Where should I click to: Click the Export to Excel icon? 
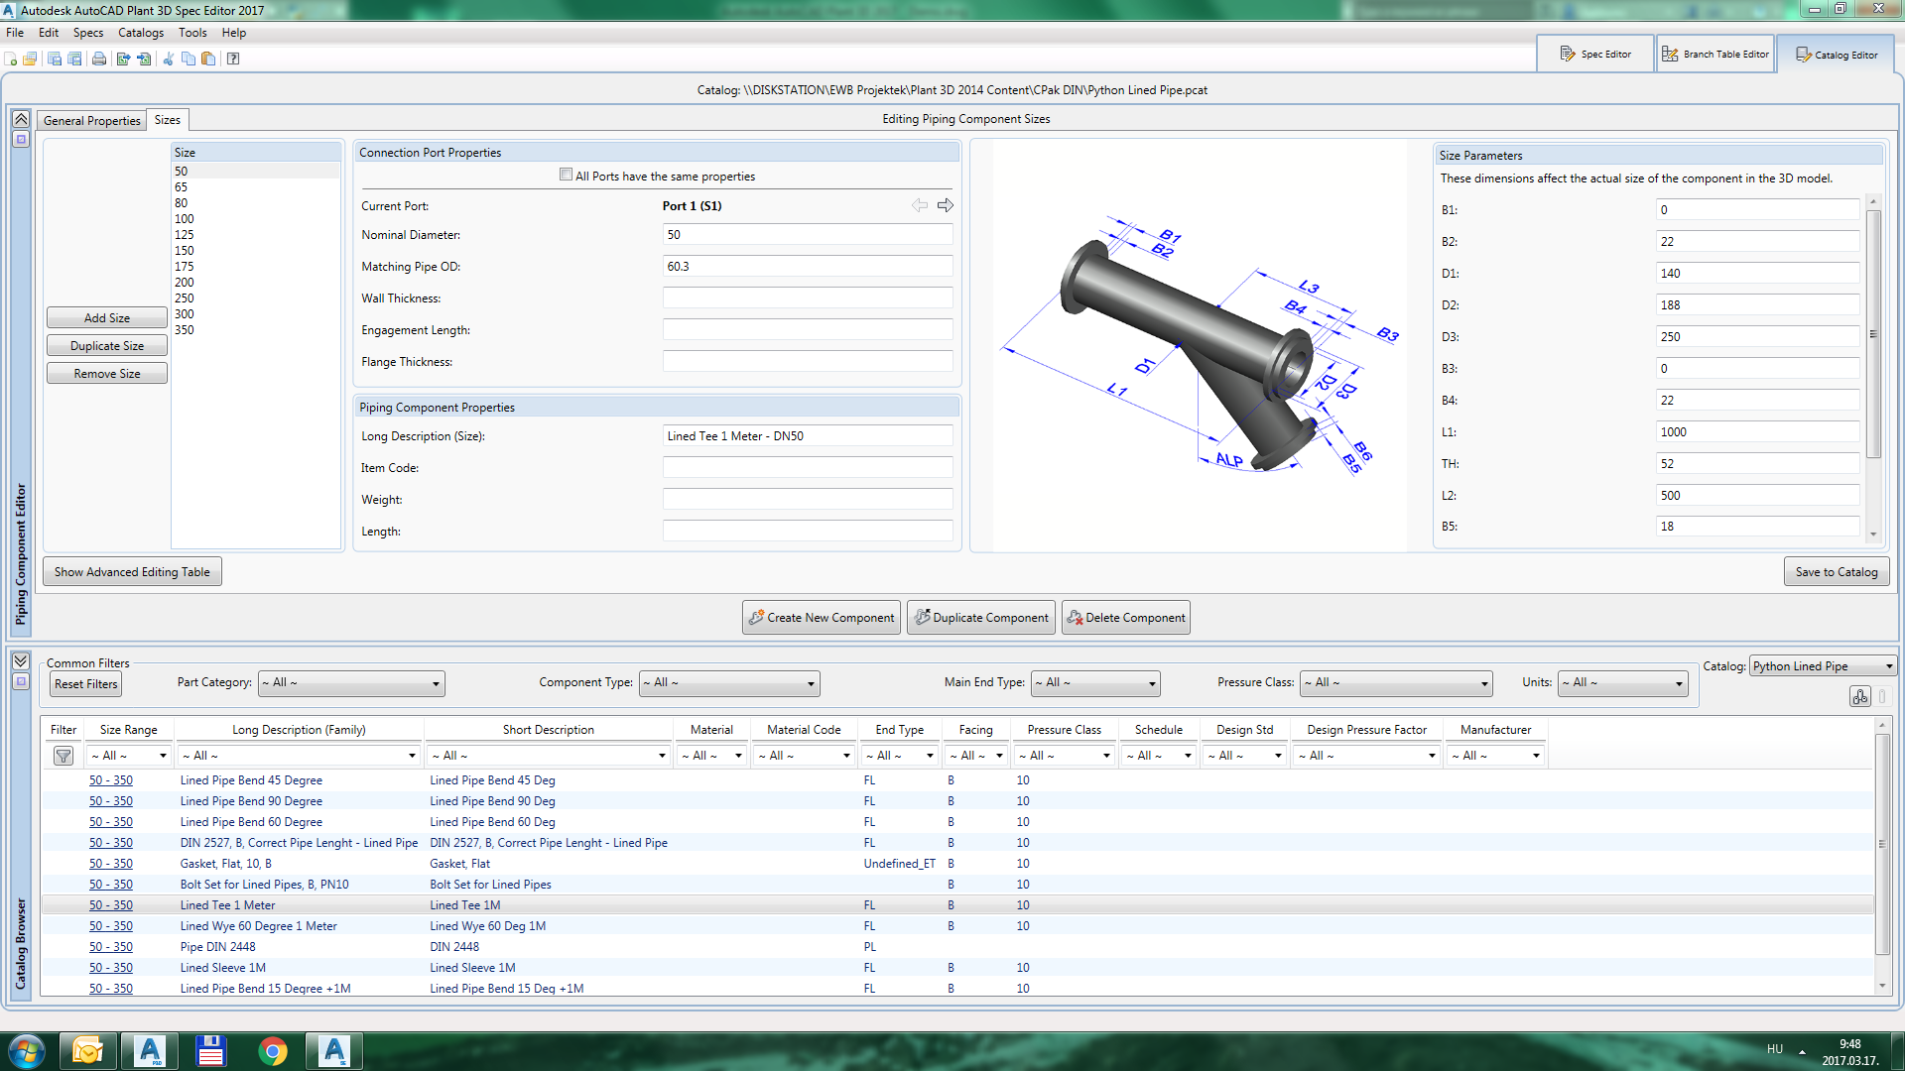[123, 59]
